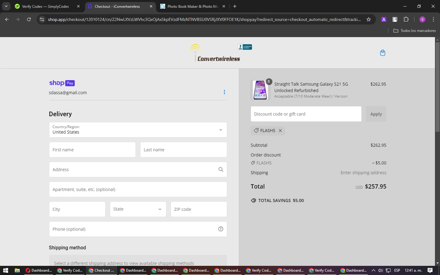Click the sdassa@gmail.com email text
This screenshot has width=440, height=275.
(68, 93)
